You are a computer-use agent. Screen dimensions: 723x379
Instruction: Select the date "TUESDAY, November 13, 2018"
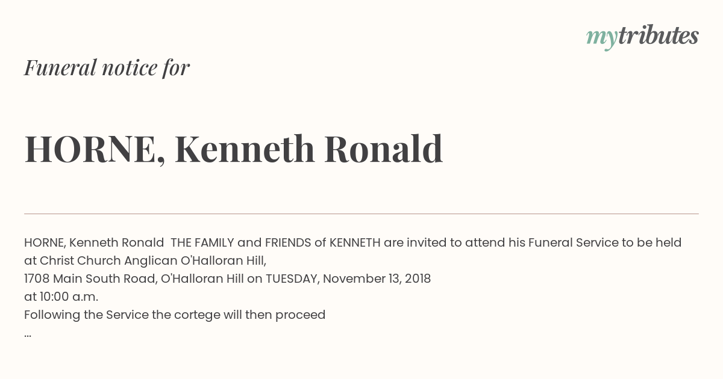coord(348,279)
